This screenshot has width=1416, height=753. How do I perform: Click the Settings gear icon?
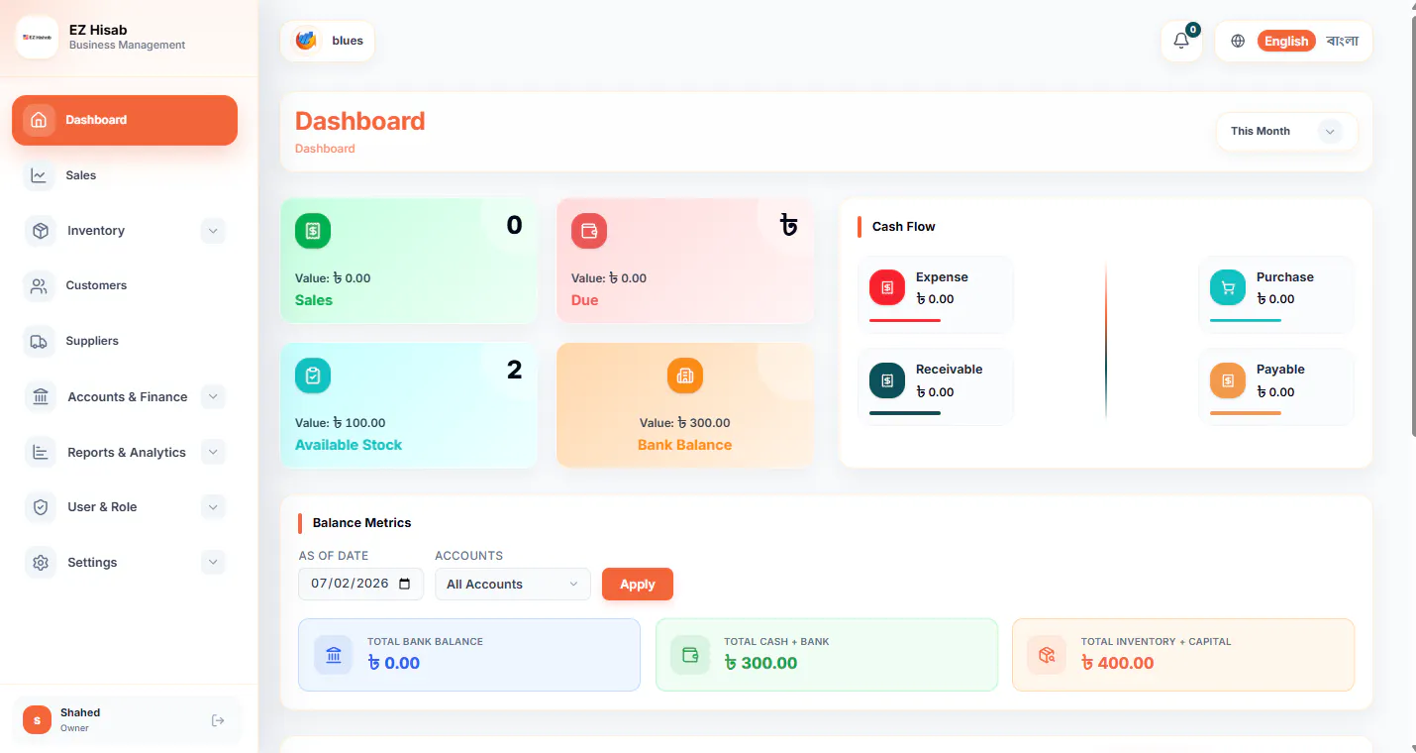(41, 563)
